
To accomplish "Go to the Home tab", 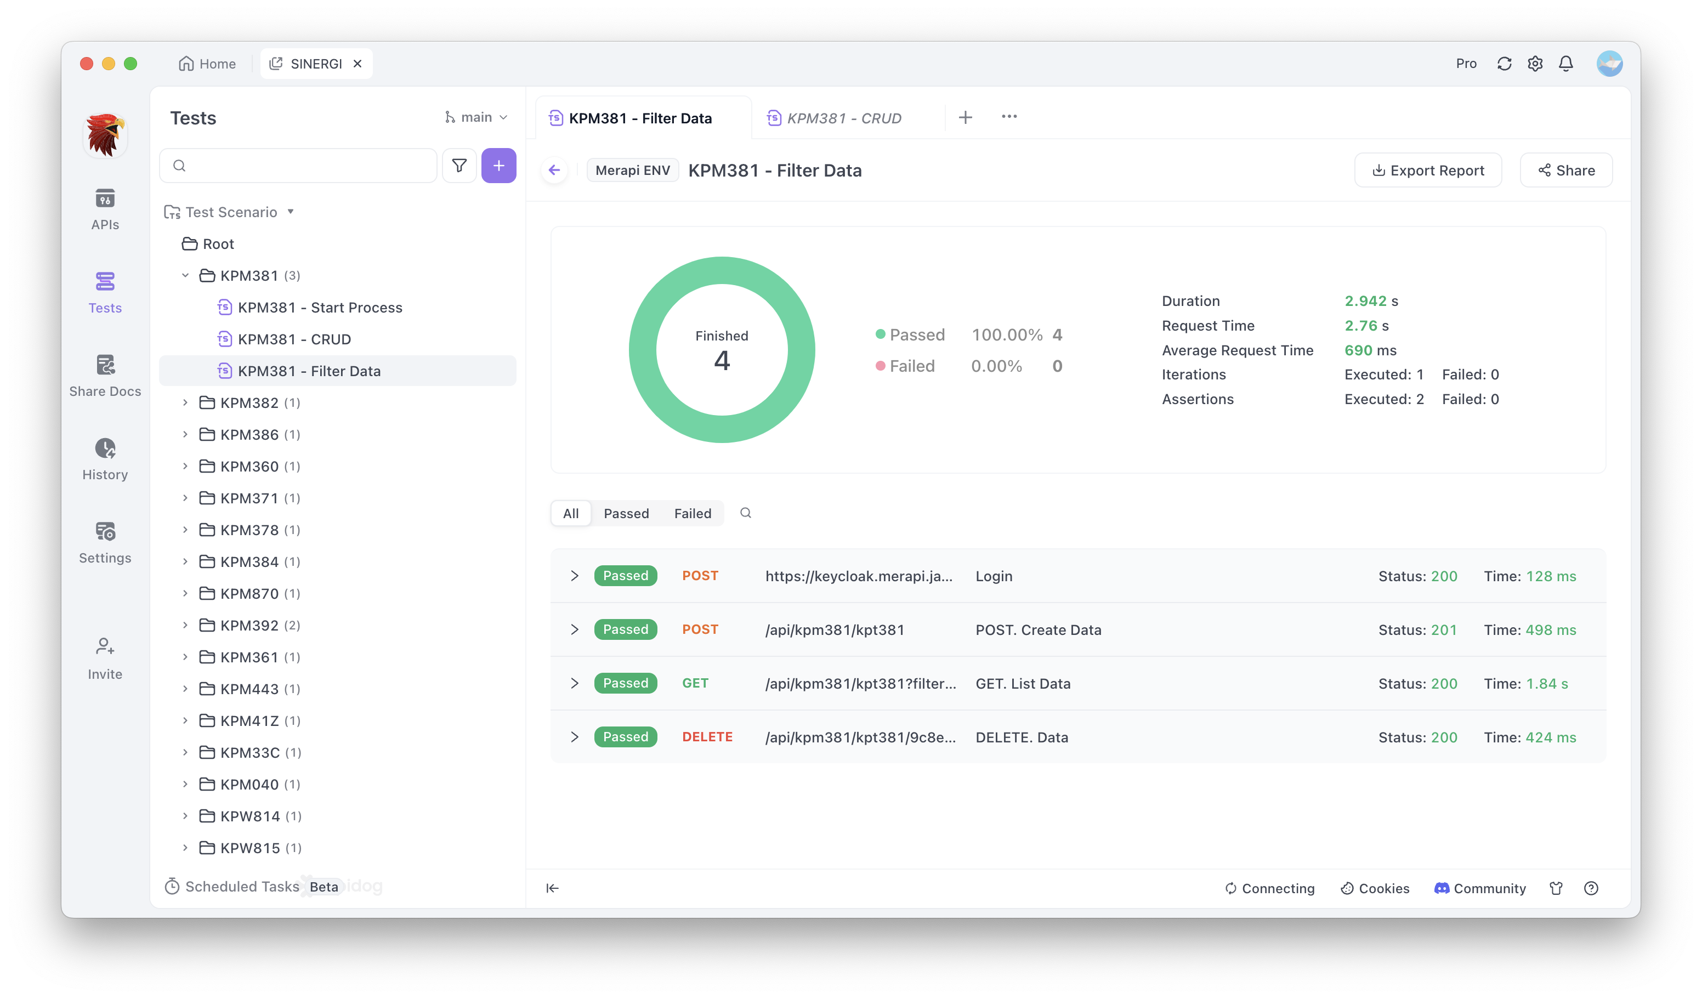I will (207, 64).
